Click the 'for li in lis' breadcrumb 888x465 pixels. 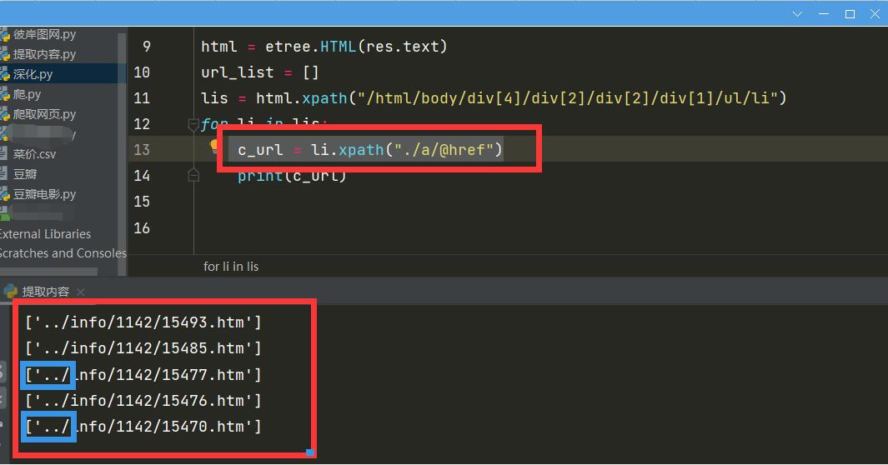click(231, 267)
